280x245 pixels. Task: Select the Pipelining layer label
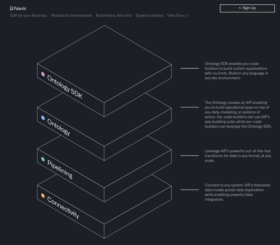(x=60, y=169)
